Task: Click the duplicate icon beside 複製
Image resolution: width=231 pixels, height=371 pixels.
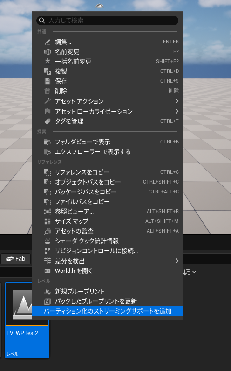Action: [48, 71]
